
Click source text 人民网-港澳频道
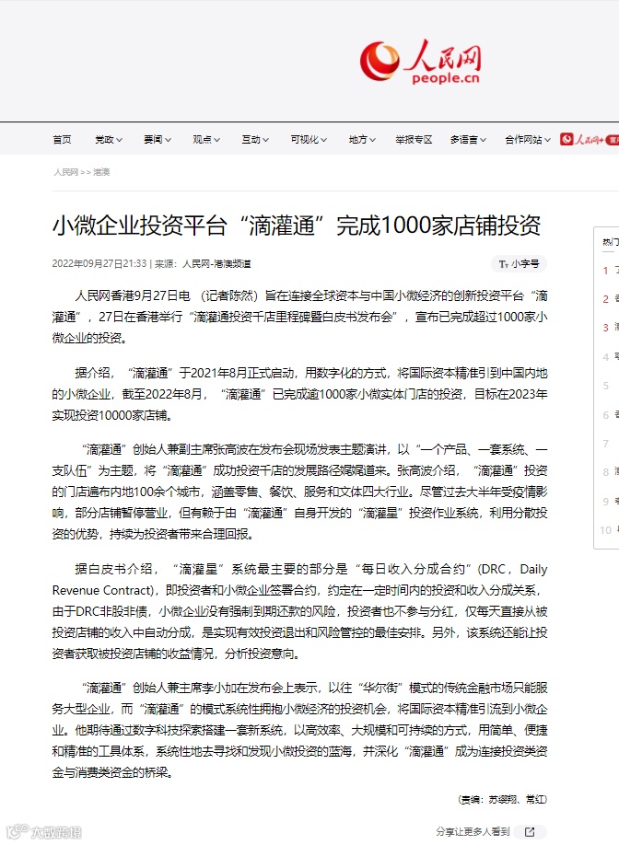216,263
